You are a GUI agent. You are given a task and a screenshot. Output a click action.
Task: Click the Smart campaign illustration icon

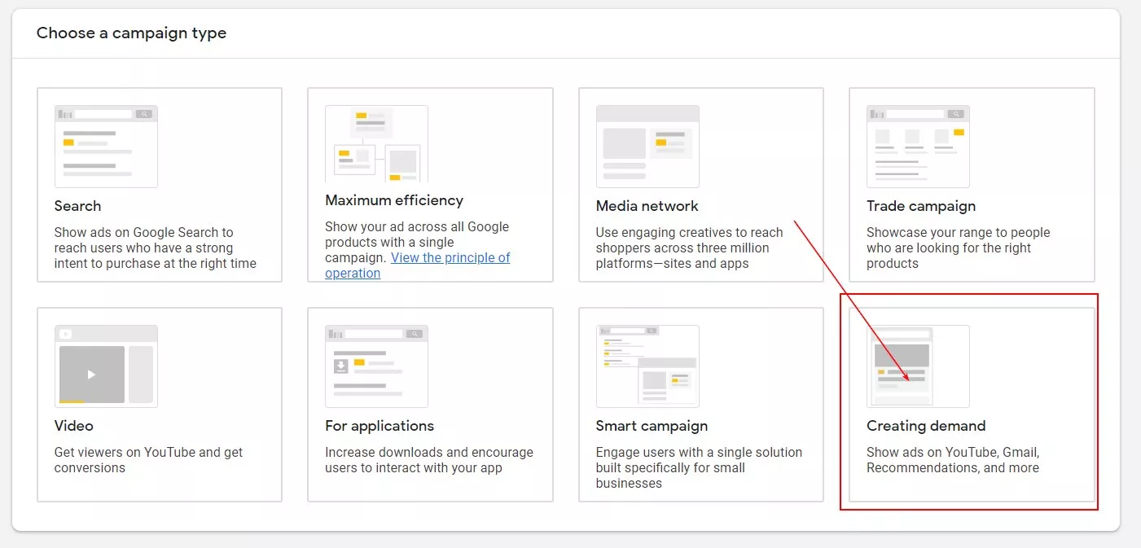point(647,366)
